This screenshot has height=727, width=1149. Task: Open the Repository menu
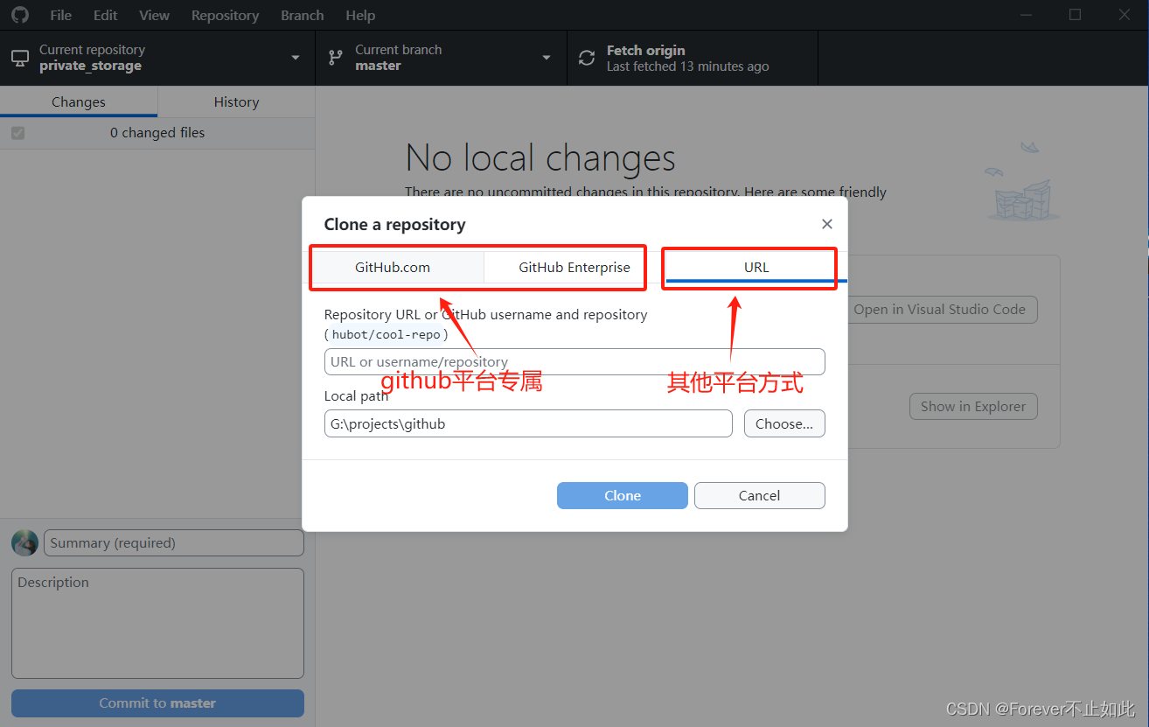click(226, 15)
